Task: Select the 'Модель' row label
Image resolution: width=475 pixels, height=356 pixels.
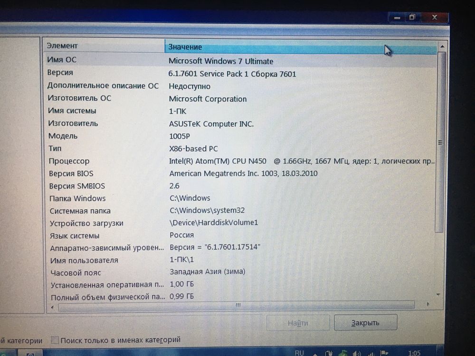Action: point(63,136)
